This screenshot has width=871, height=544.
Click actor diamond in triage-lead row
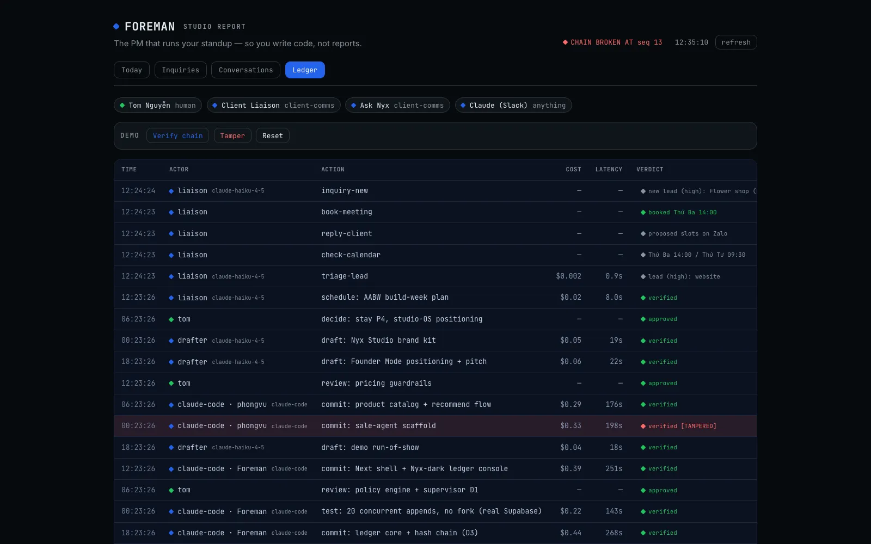(x=171, y=276)
